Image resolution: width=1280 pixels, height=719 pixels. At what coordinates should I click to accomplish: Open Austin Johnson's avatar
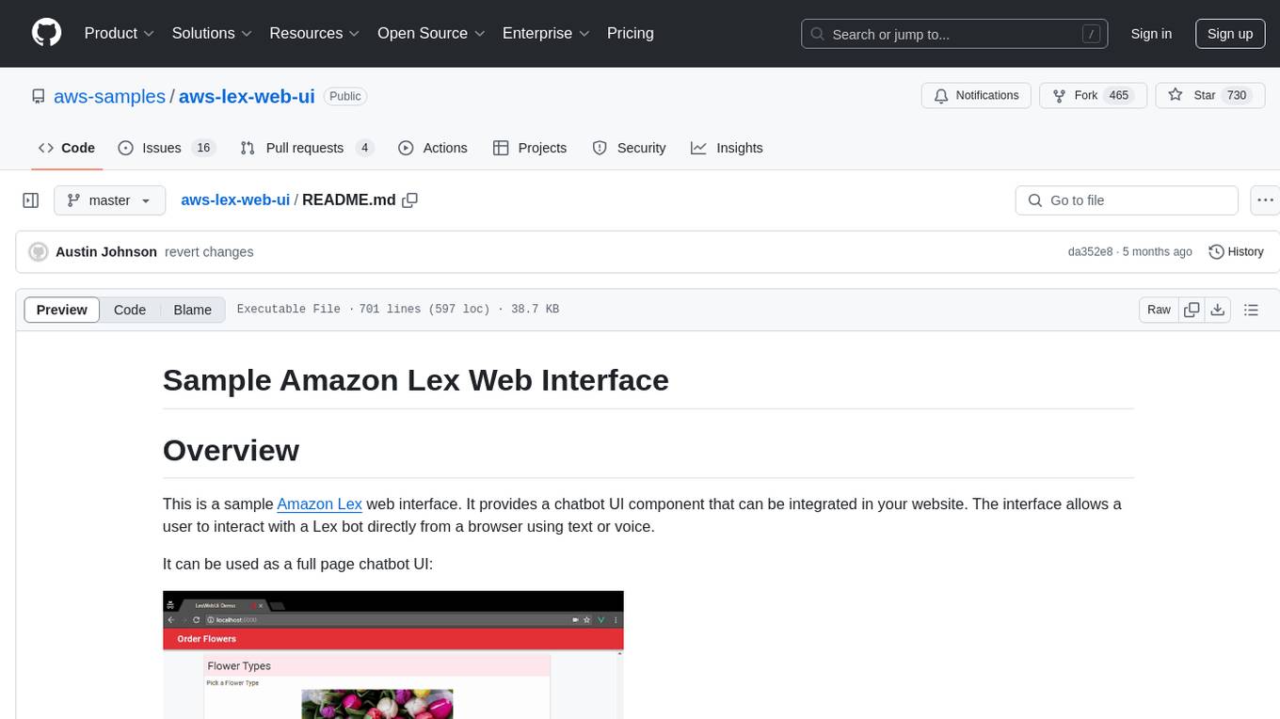coord(39,252)
